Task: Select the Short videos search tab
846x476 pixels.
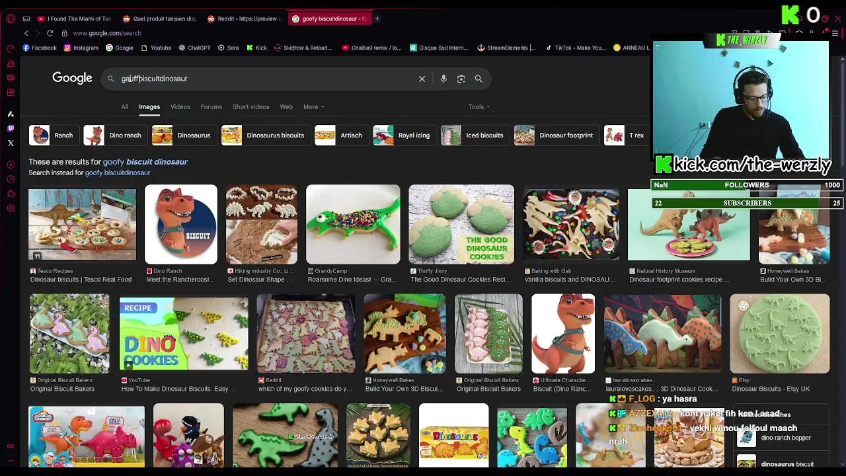Action: 250,106
